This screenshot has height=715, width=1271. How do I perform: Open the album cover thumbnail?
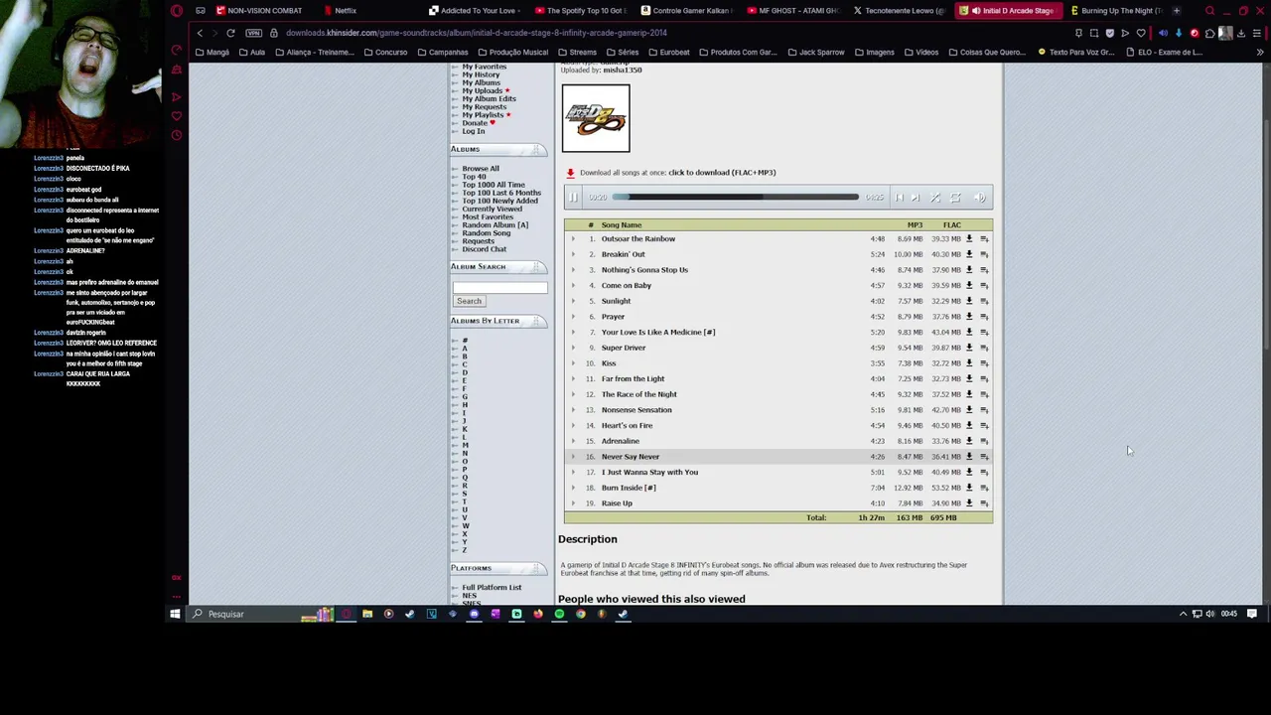click(596, 119)
